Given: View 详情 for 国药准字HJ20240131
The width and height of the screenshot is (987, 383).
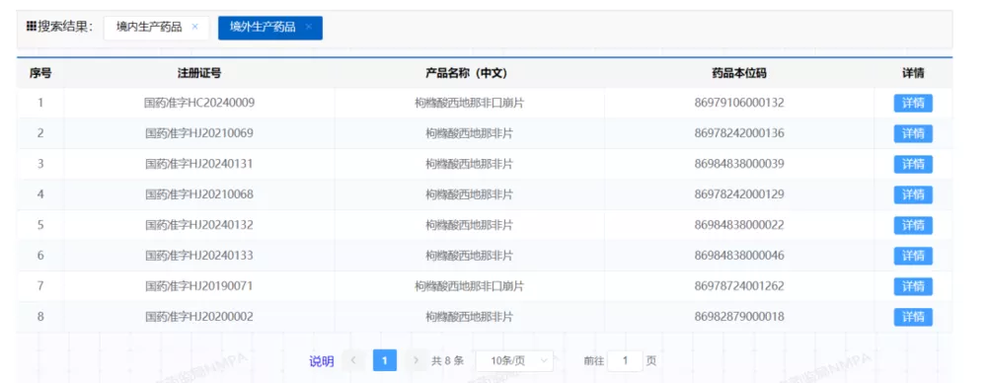Looking at the screenshot, I should (x=913, y=165).
